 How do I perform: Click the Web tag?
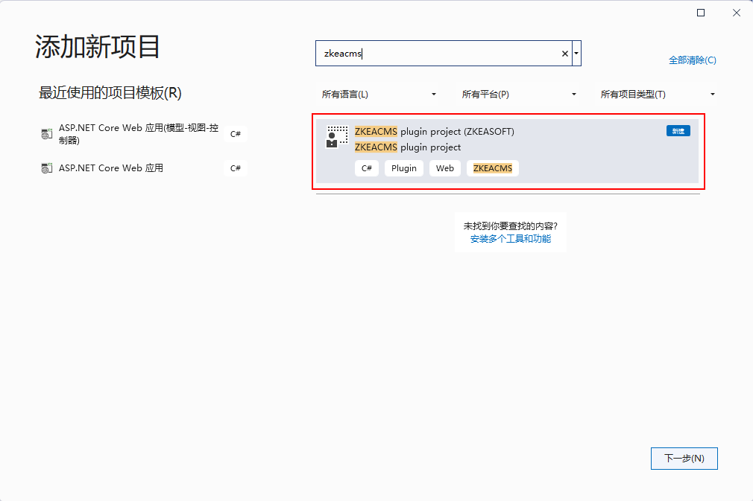[x=444, y=168]
